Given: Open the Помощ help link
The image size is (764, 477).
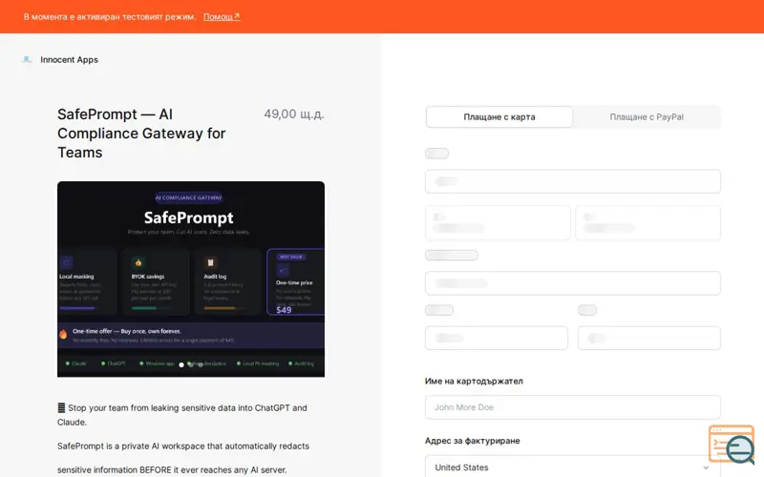Looking at the screenshot, I should point(222,16).
